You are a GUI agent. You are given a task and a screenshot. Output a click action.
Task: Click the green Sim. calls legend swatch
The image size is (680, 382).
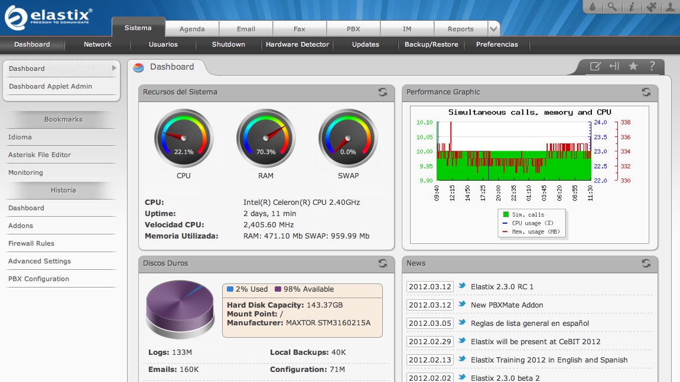(x=506, y=214)
